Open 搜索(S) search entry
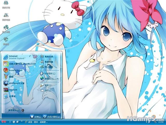The height and width of the screenshot is (125, 166). pyautogui.click(x=46, y=85)
